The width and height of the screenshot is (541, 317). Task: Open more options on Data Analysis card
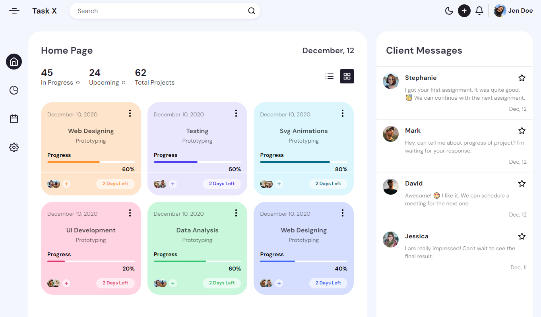click(236, 213)
